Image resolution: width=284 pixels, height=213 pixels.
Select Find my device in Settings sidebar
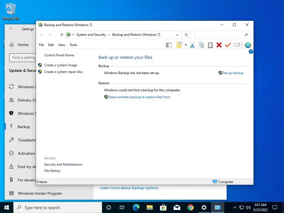[21, 167]
